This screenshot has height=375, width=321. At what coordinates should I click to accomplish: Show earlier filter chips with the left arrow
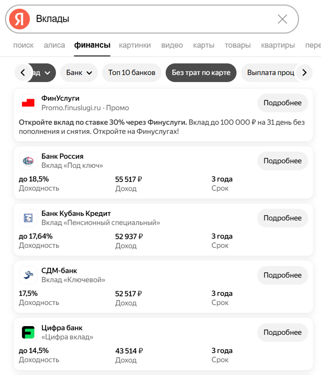[23, 72]
